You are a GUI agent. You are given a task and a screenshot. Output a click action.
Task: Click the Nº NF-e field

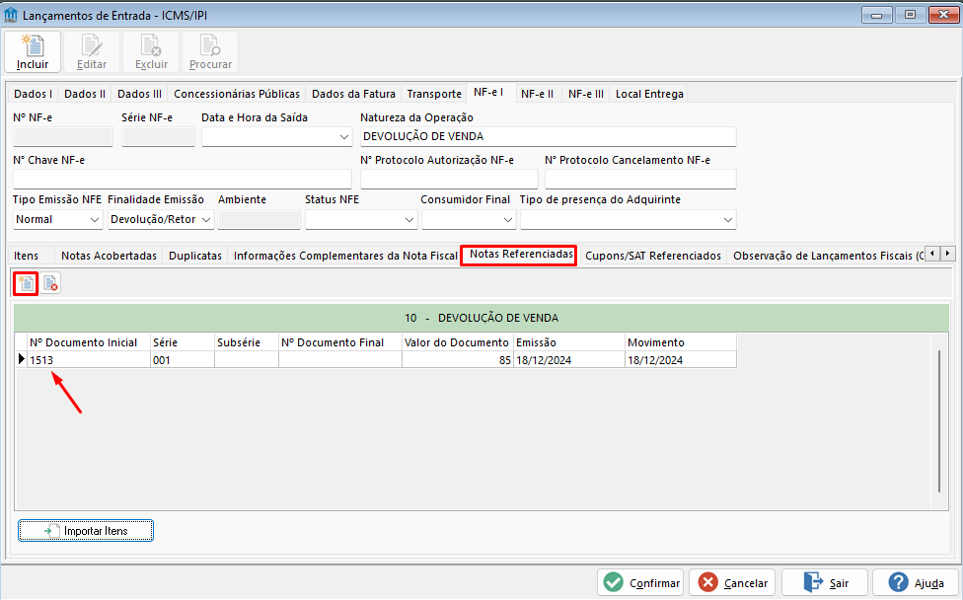point(62,136)
